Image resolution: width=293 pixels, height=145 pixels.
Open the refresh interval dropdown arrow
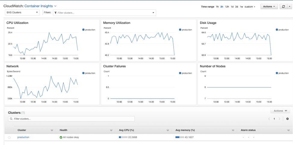289,7
